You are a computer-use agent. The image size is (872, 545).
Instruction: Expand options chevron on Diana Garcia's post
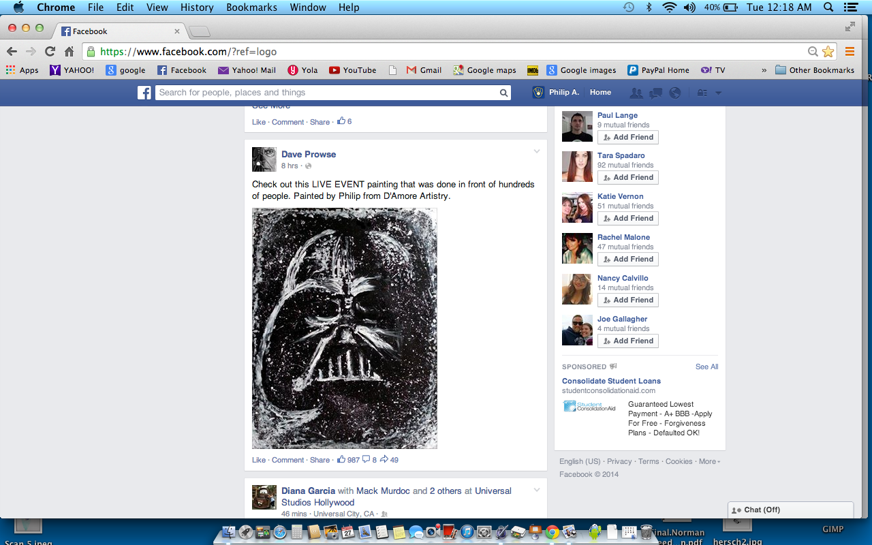[x=537, y=490]
